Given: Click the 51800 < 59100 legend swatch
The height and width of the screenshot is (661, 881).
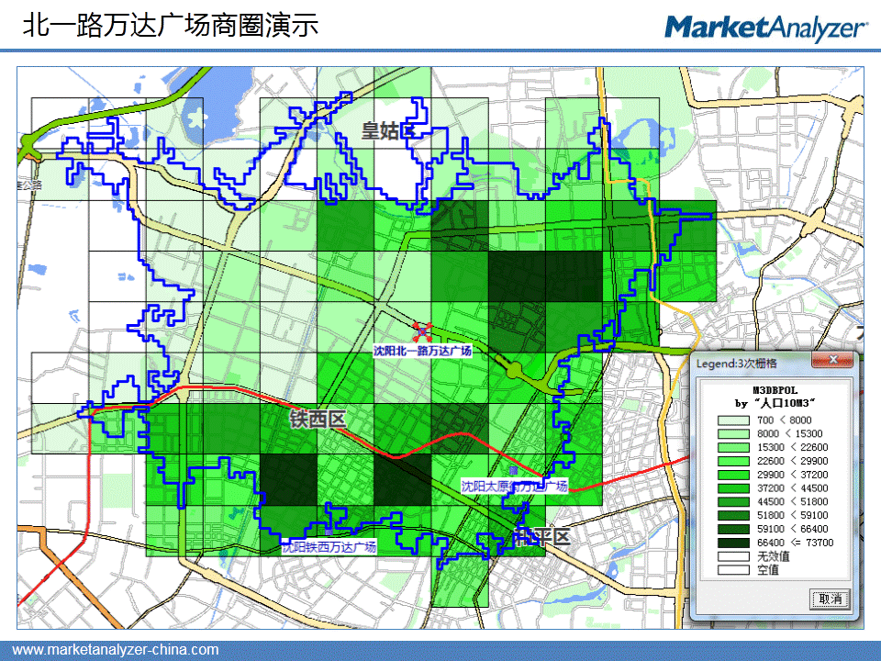Looking at the screenshot, I should pyautogui.click(x=733, y=516).
